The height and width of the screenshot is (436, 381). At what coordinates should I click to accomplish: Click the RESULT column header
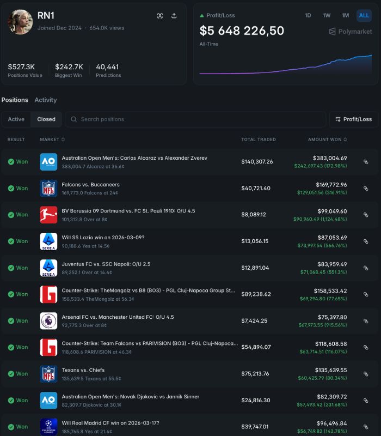tap(16, 140)
